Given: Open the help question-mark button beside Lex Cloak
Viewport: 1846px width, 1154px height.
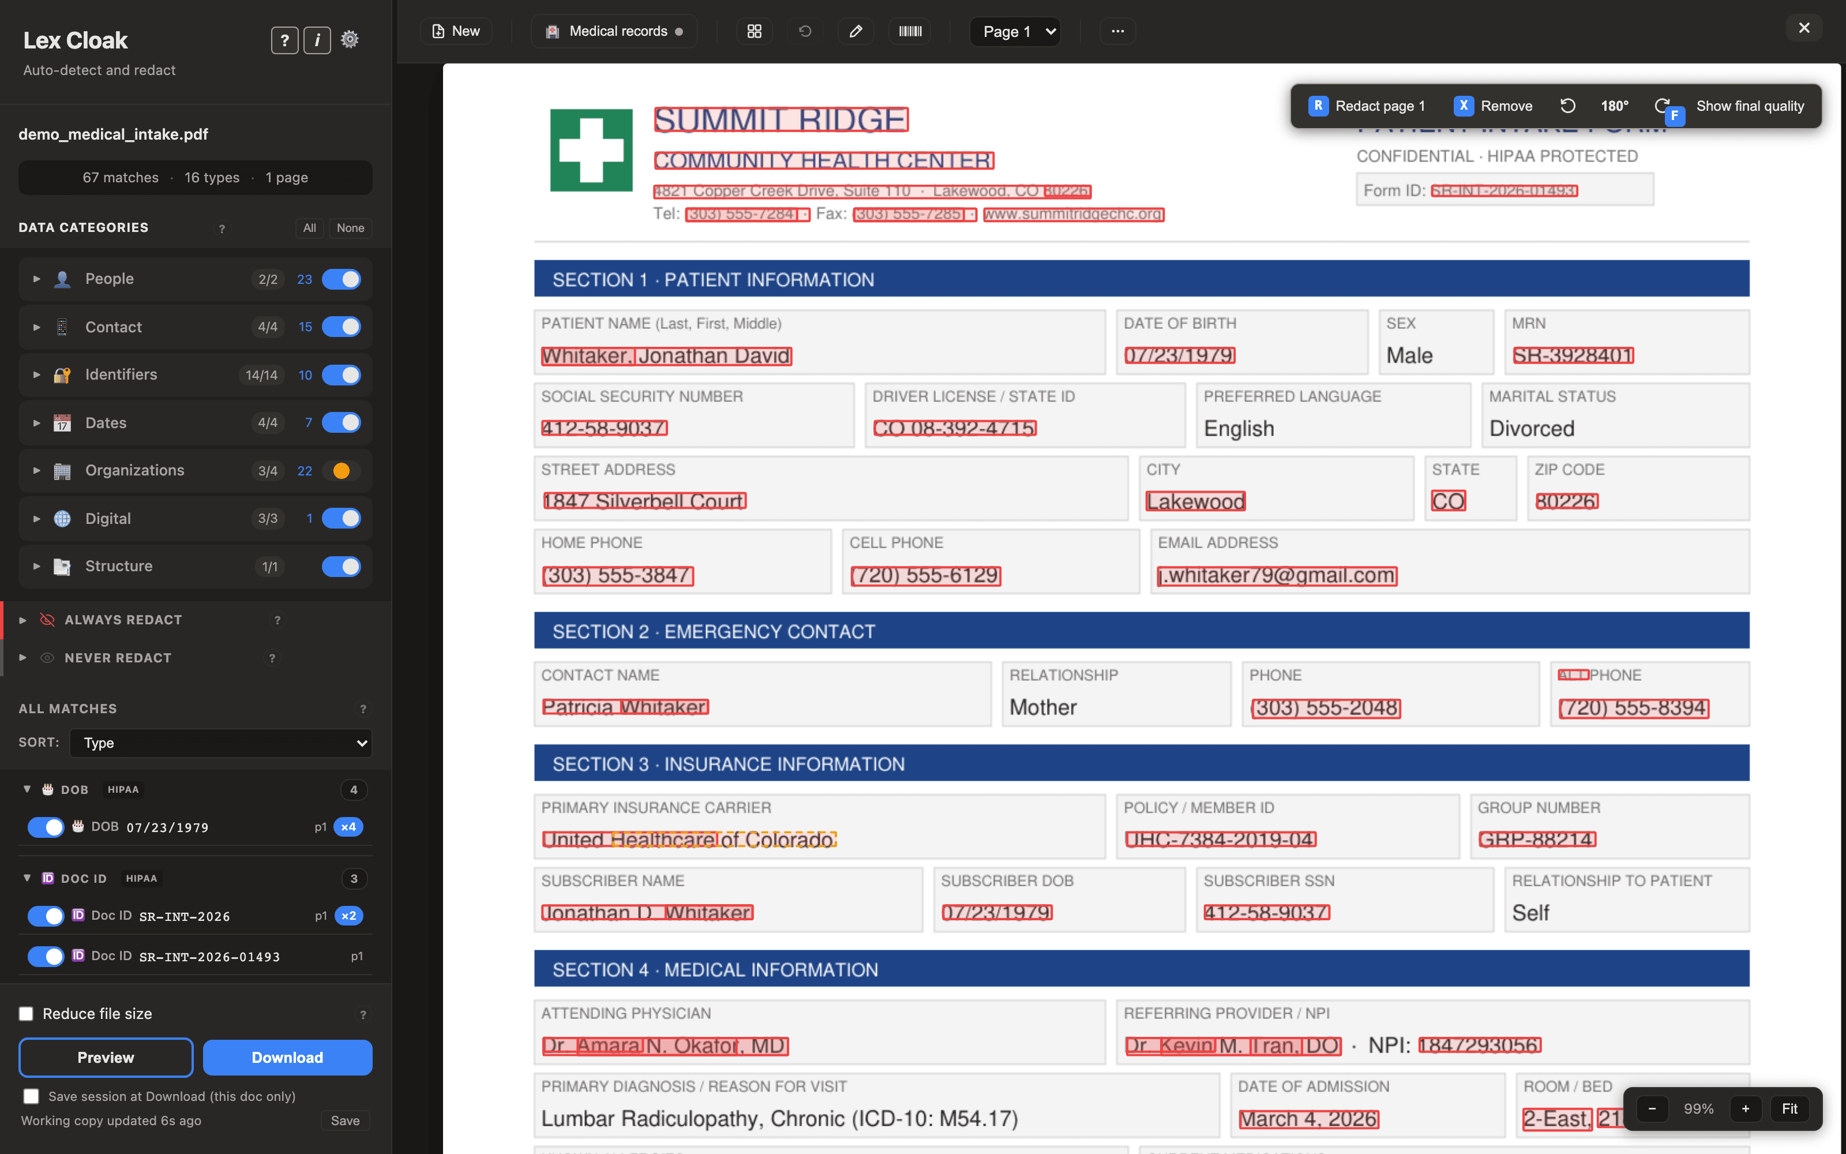Looking at the screenshot, I should click(x=284, y=40).
